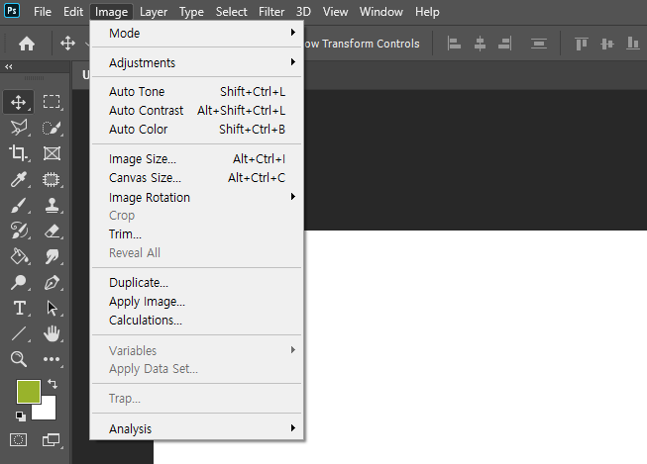Choose Auto Contrast menu item

(196, 111)
